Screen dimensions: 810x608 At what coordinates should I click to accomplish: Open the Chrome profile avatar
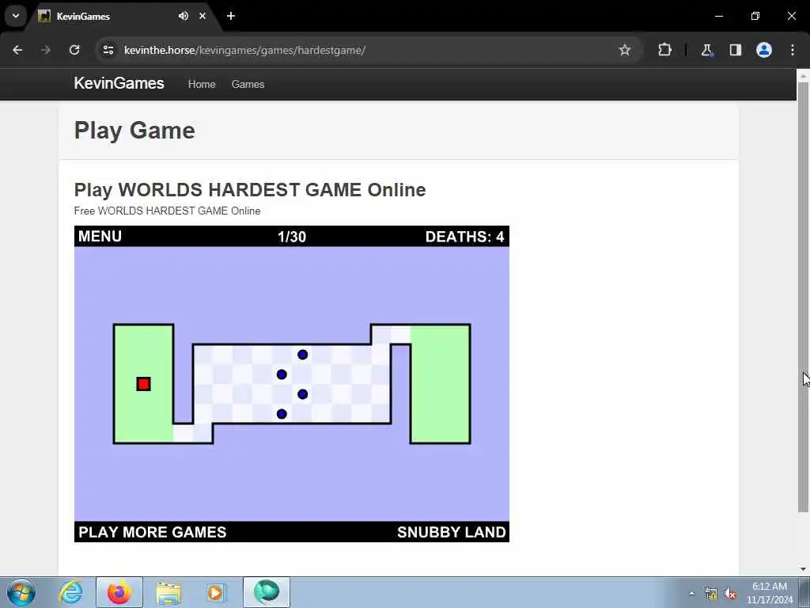coord(764,50)
